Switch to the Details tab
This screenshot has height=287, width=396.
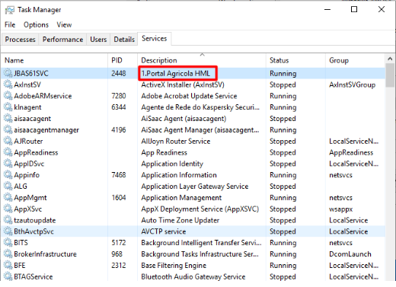[x=124, y=40]
